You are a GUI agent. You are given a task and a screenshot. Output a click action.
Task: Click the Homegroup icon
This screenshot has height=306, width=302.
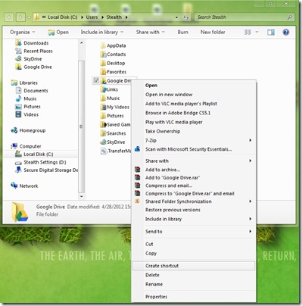tap(14, 130)
